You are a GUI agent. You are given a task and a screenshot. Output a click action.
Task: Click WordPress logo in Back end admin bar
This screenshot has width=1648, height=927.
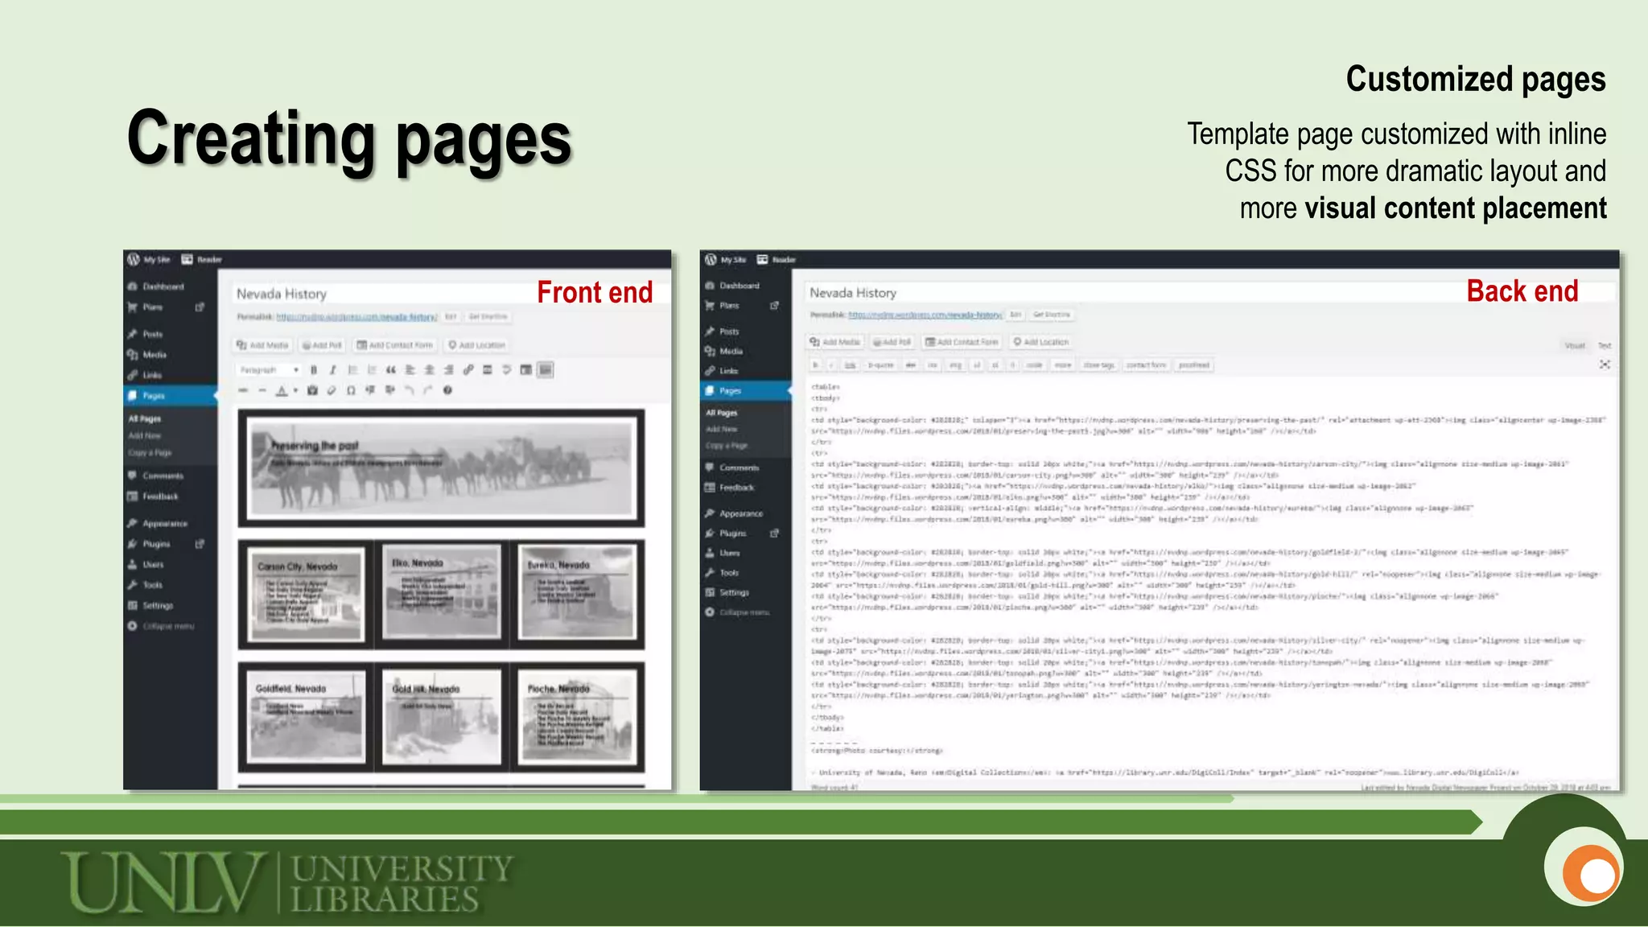coord(711,259)
